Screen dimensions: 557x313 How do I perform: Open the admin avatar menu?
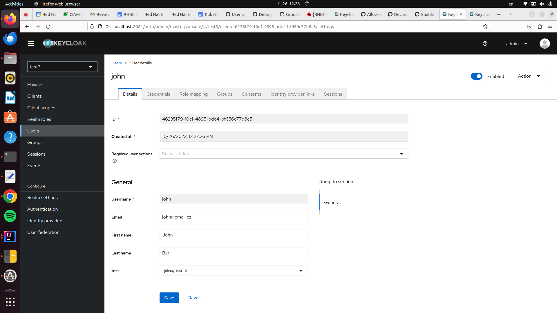(x=545, y=43)
